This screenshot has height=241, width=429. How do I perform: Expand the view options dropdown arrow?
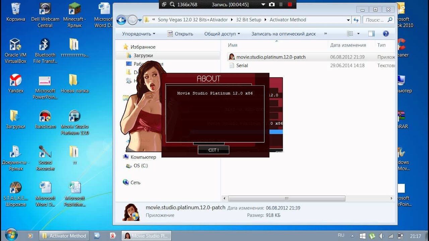358,33
